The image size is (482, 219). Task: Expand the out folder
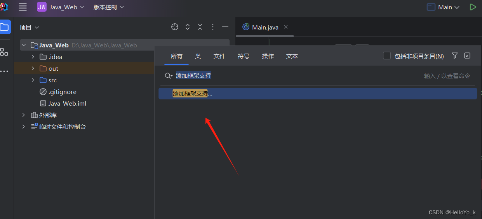[x=33, y=68]
